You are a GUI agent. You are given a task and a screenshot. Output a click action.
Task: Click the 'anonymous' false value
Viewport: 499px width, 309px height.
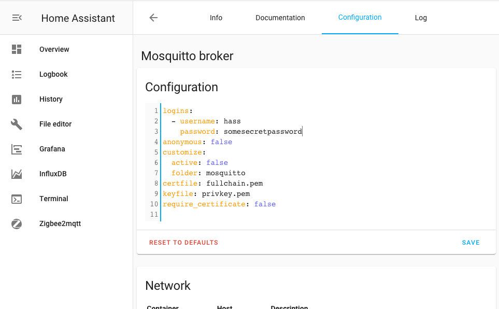point(221,142)
